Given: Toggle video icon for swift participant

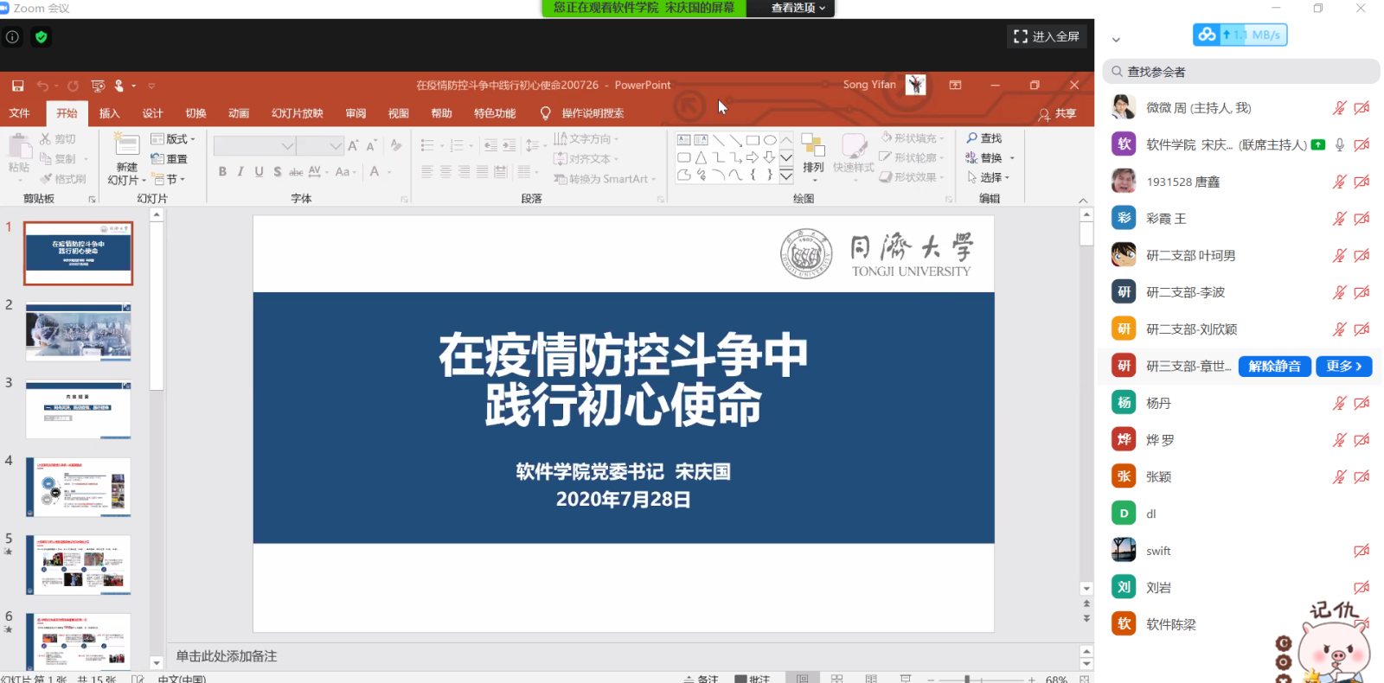Looking at the screenshot, I should point(1362,551).
